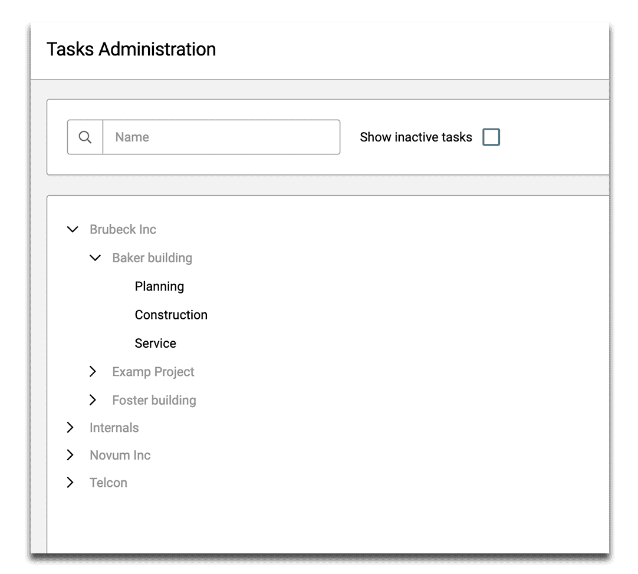This screenshot has width=638, height=574.
Task: Select the Planning task
Action: (159, 287)
